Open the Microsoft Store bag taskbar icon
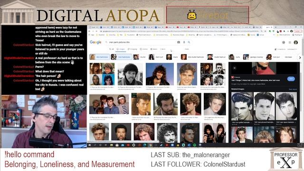 (117, 145)
